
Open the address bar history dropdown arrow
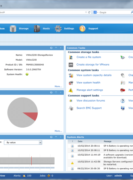pyautogui.click(x=86, y=12)
